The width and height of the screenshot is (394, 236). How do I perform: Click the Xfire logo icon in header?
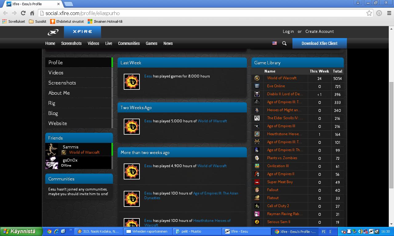53,32
